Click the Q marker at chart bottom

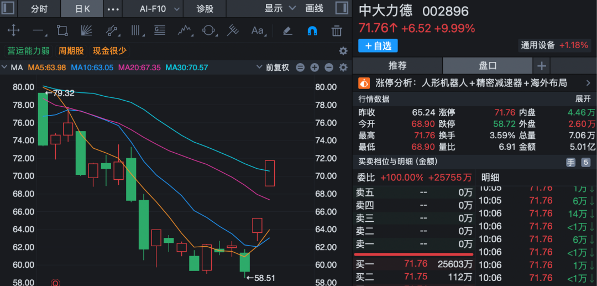56,283
